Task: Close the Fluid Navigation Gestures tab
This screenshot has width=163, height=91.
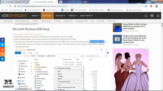Action: 28,2
